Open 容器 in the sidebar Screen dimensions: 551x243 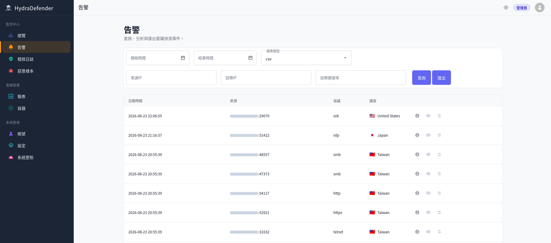tap(36, 108)
